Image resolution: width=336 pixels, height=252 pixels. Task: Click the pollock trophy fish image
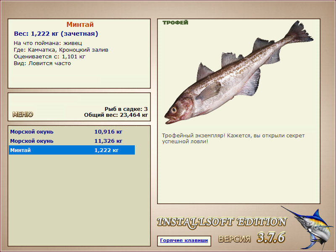coord(239,73)
